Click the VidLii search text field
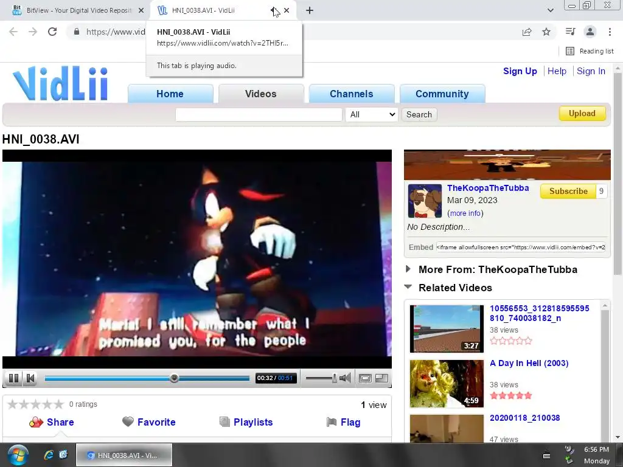Screen dimensions: 623x467 (259, 114)
